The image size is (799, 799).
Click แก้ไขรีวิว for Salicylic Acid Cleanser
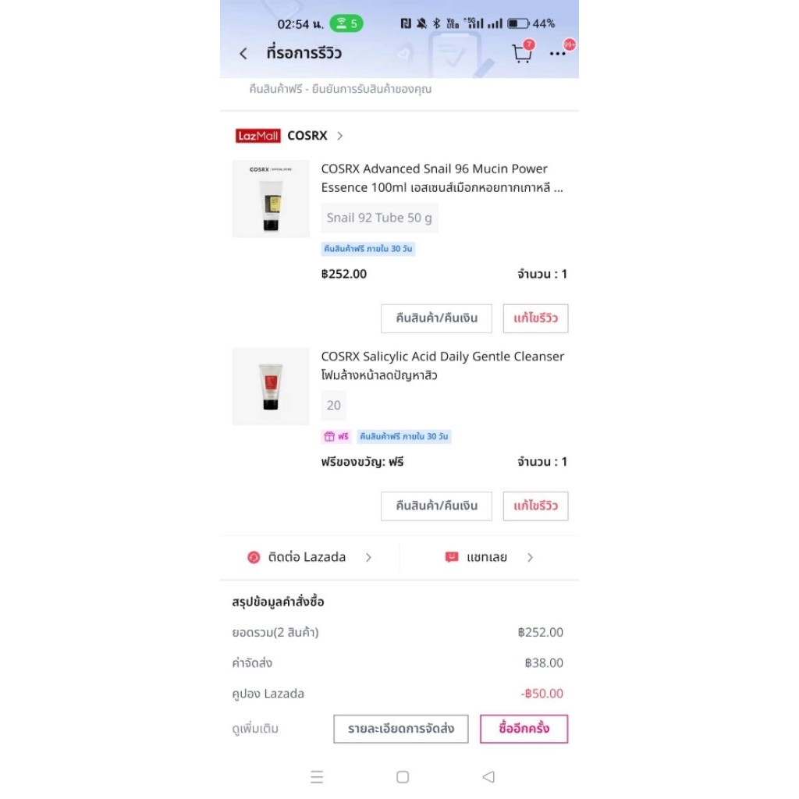tap(535, 506)
